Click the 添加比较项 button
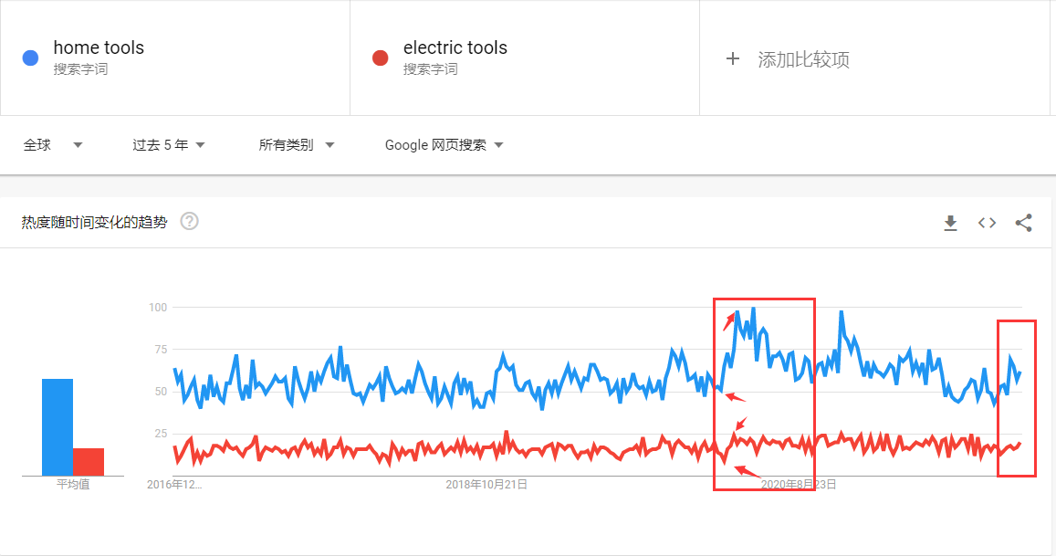 [803, 60]
